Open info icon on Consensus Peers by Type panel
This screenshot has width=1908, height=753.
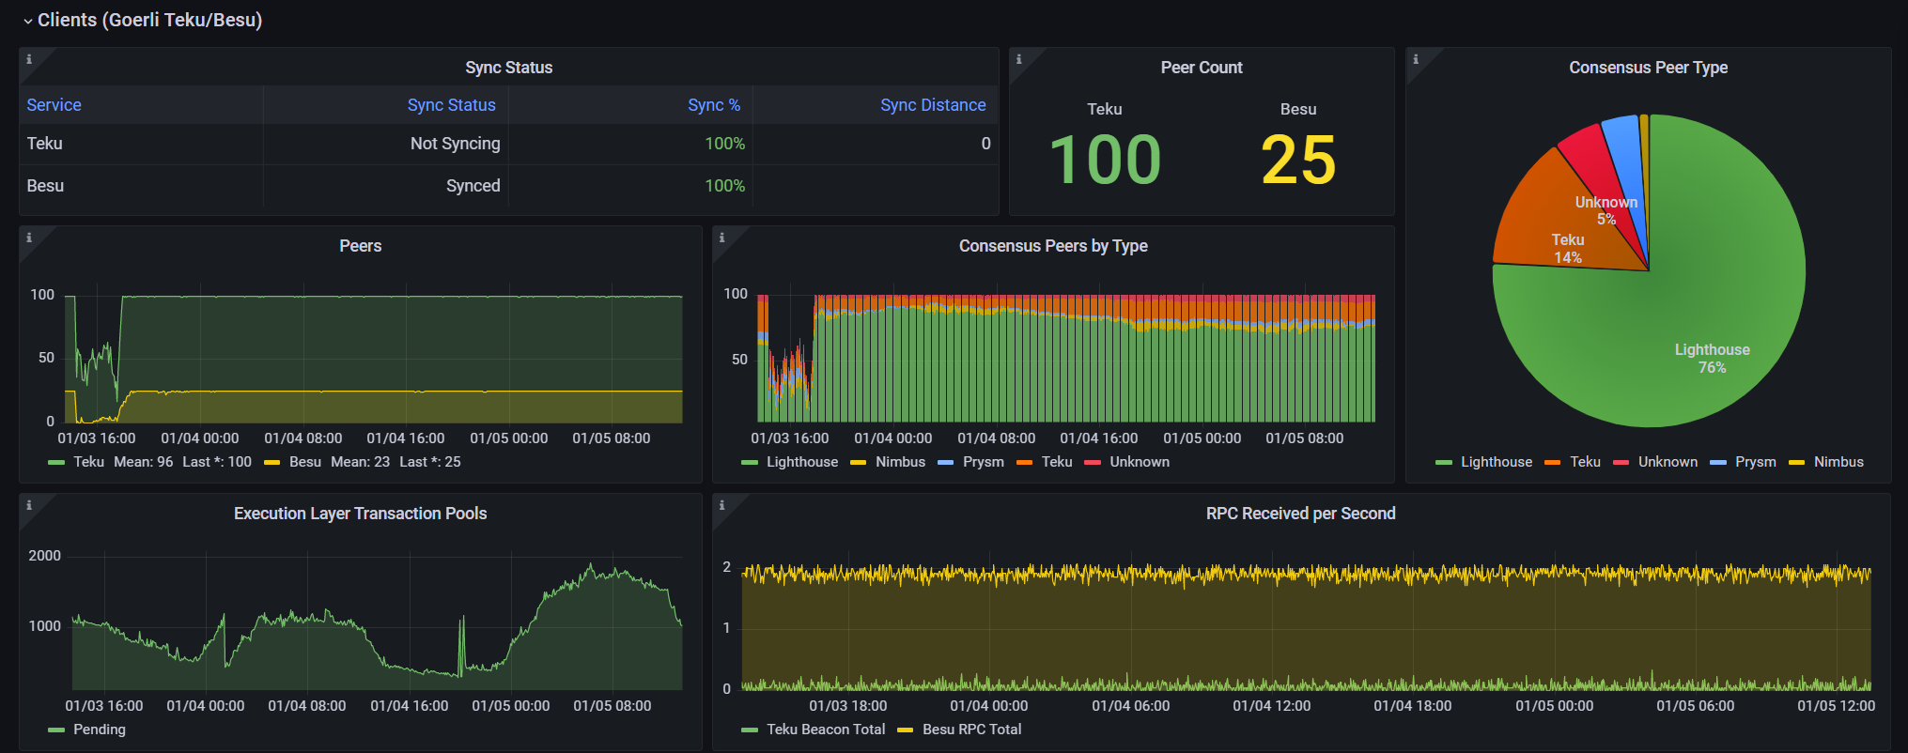point(722,238)
